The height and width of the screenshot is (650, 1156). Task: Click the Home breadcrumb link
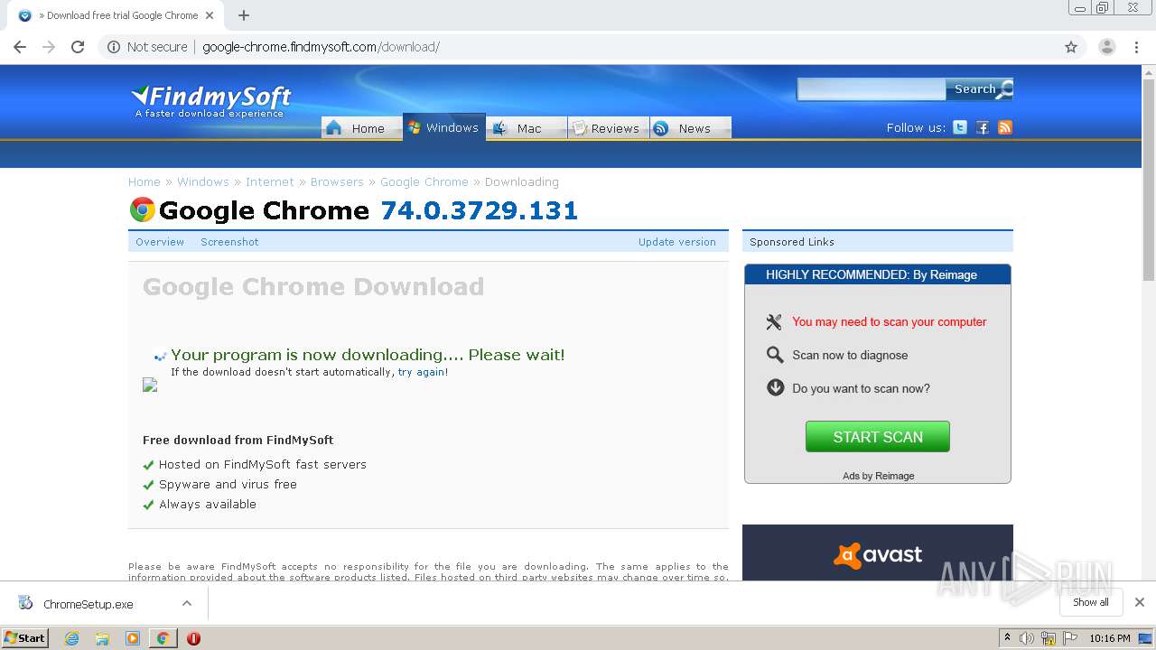(x=144, y=181)
